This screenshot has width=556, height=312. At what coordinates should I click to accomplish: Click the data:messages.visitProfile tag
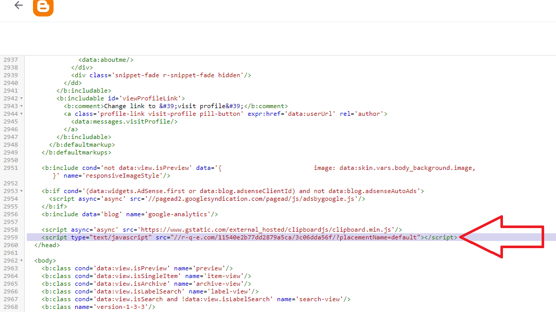pos(124,122)
